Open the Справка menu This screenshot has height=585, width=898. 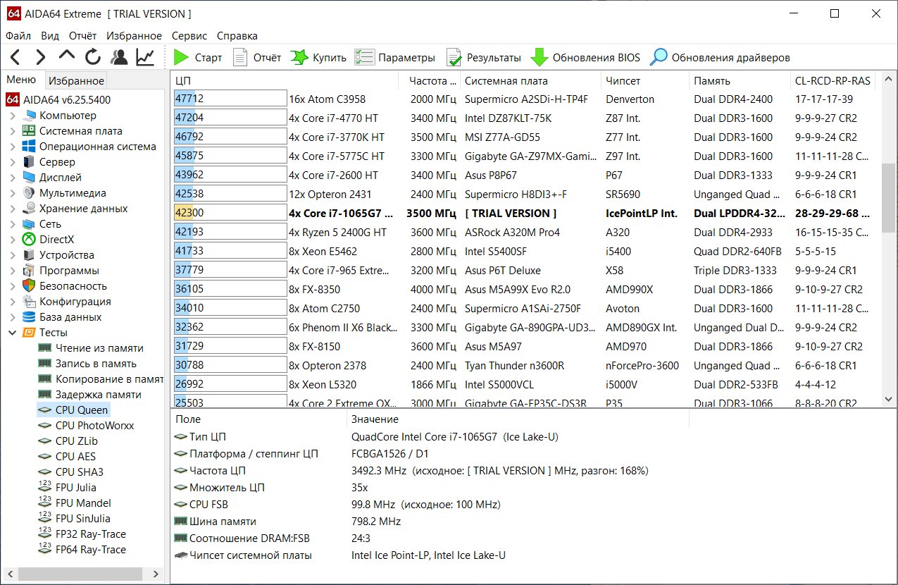[237, 36]
